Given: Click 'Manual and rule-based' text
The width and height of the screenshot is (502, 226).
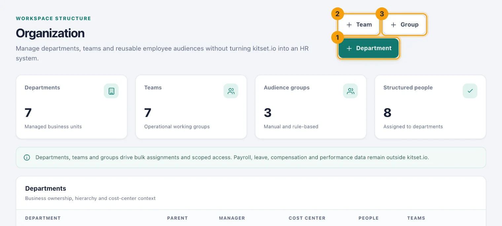Looking at the screenshot, I should (291, 127).
